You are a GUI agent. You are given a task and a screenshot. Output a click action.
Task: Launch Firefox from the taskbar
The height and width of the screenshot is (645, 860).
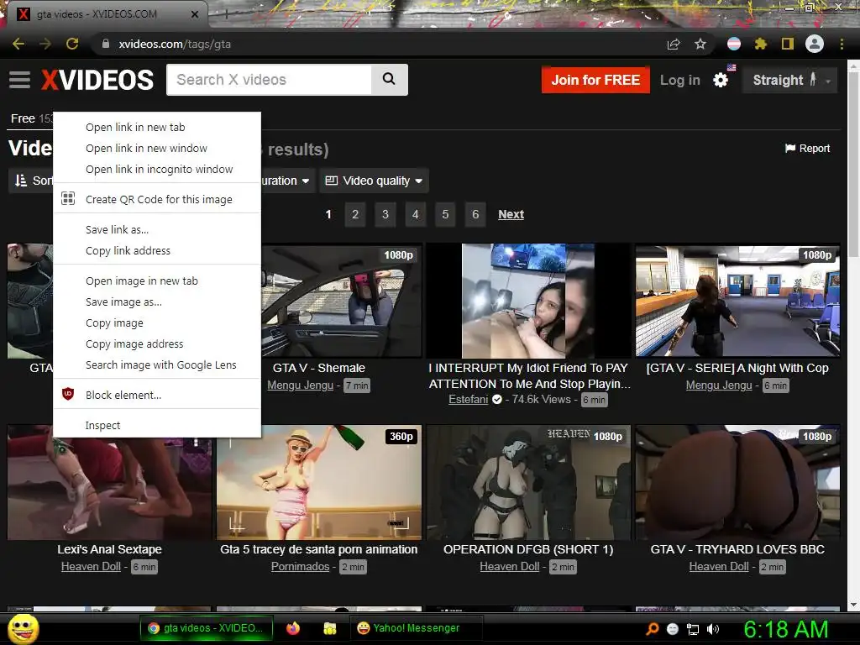click(x=293, y=628)
